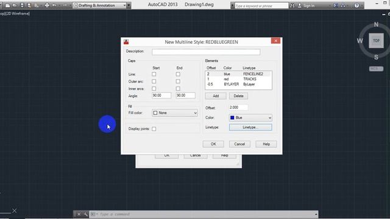Check the Inner arcs Start checkbox

(x=154, y=89)
